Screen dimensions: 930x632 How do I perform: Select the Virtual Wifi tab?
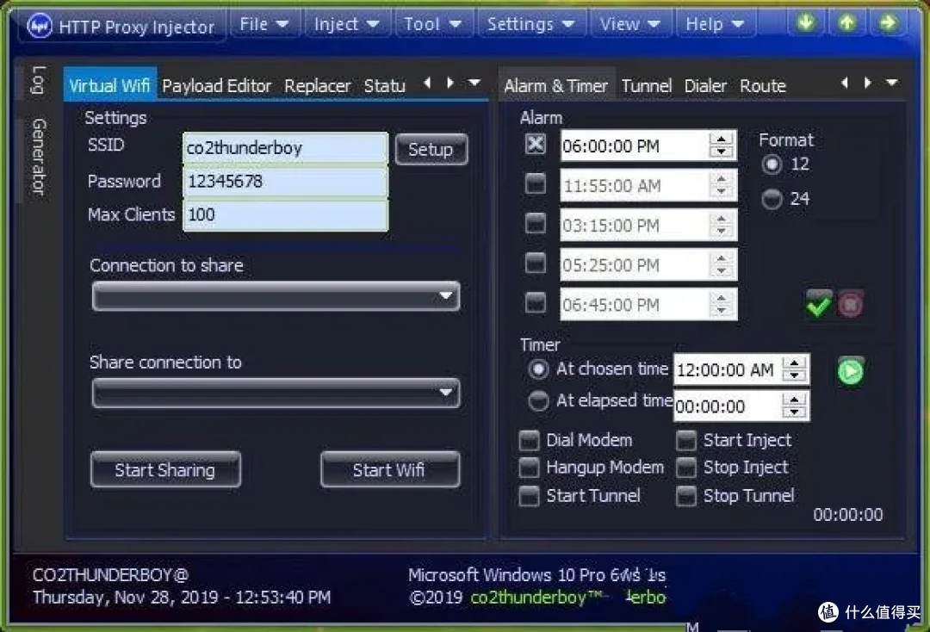pyautogui.click(x=109, y=84)
